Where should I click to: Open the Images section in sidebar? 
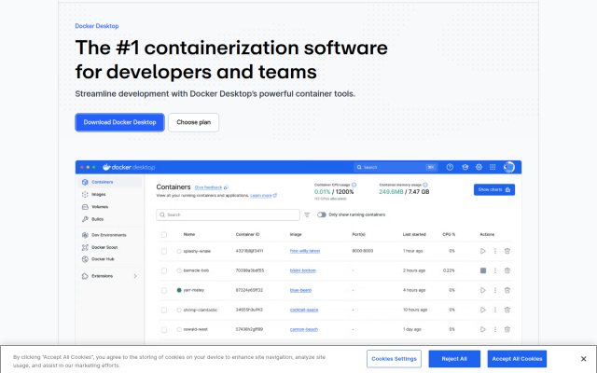pos(98,195)
